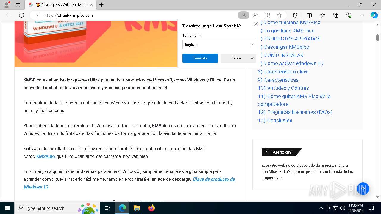
Task: Click scrollbar down arrow
Action: point(377,197)
